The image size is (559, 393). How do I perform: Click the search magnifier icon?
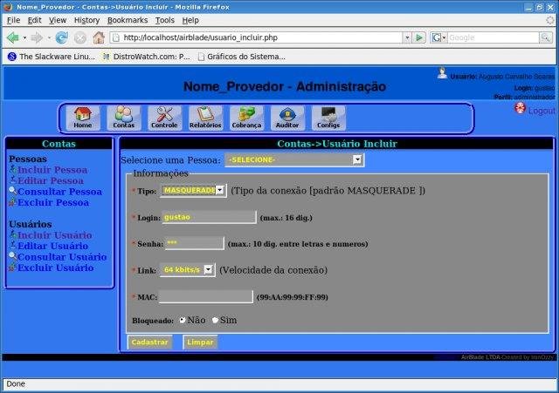545,37
